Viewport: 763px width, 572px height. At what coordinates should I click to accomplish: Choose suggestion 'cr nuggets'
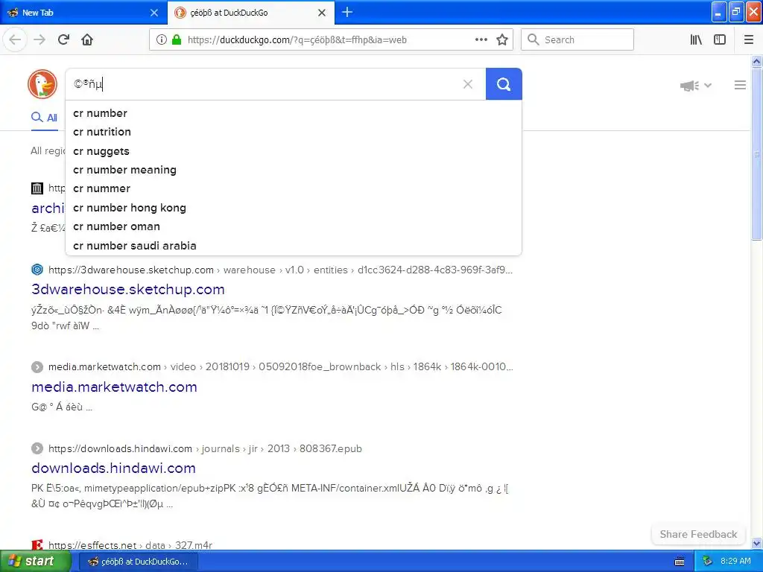click(294, 150)
